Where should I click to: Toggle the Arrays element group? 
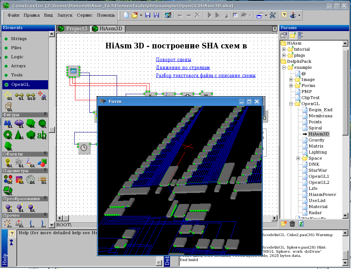18,66
